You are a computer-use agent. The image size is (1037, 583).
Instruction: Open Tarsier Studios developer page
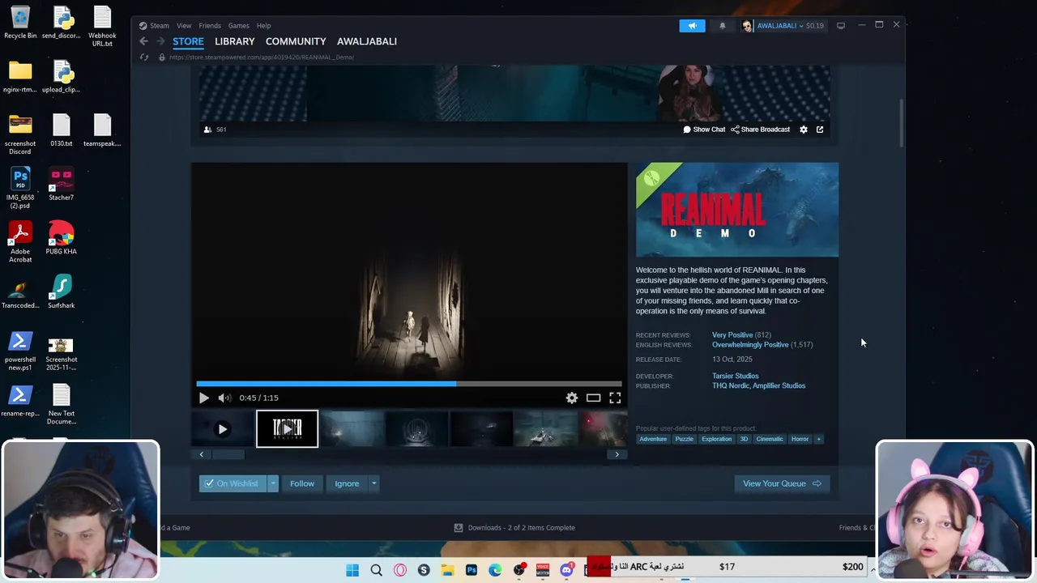tap(735, 376)
